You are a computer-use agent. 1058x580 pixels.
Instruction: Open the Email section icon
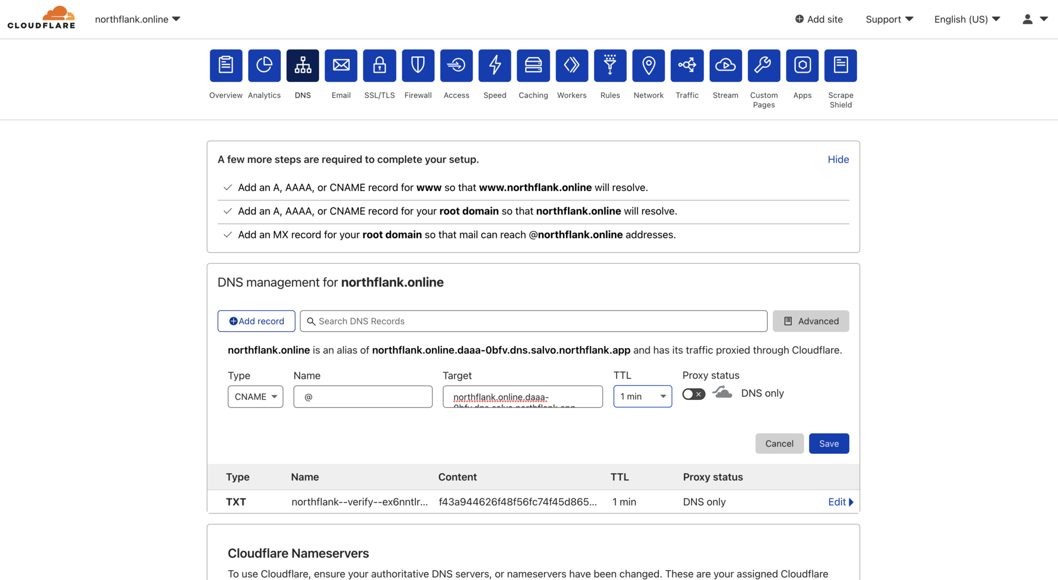341,66
